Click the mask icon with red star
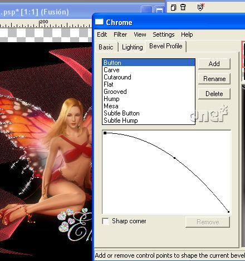The width and height of the screenshot is (245, 261). click(x=200, y=7)
